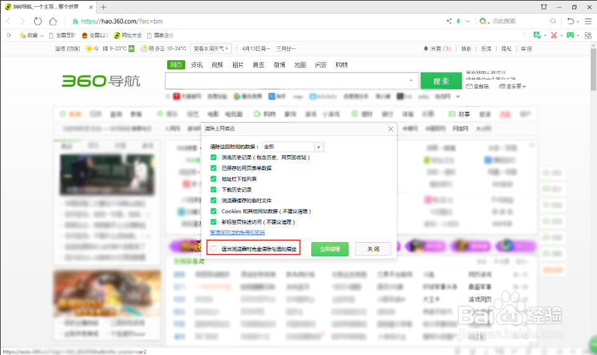Reload the page with the refresh icon

pyautogui.click(x=37, y=21)
